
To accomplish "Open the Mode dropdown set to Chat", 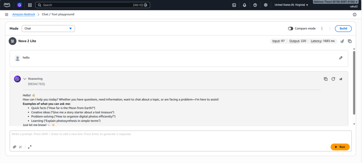I will click(x=48, y=29).
